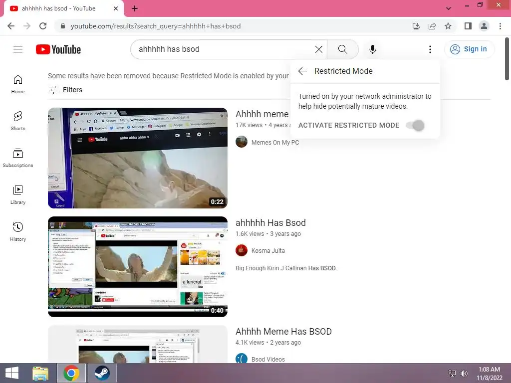Open the Filters options
The image size is (511, 383).
[x=65, y=90]
